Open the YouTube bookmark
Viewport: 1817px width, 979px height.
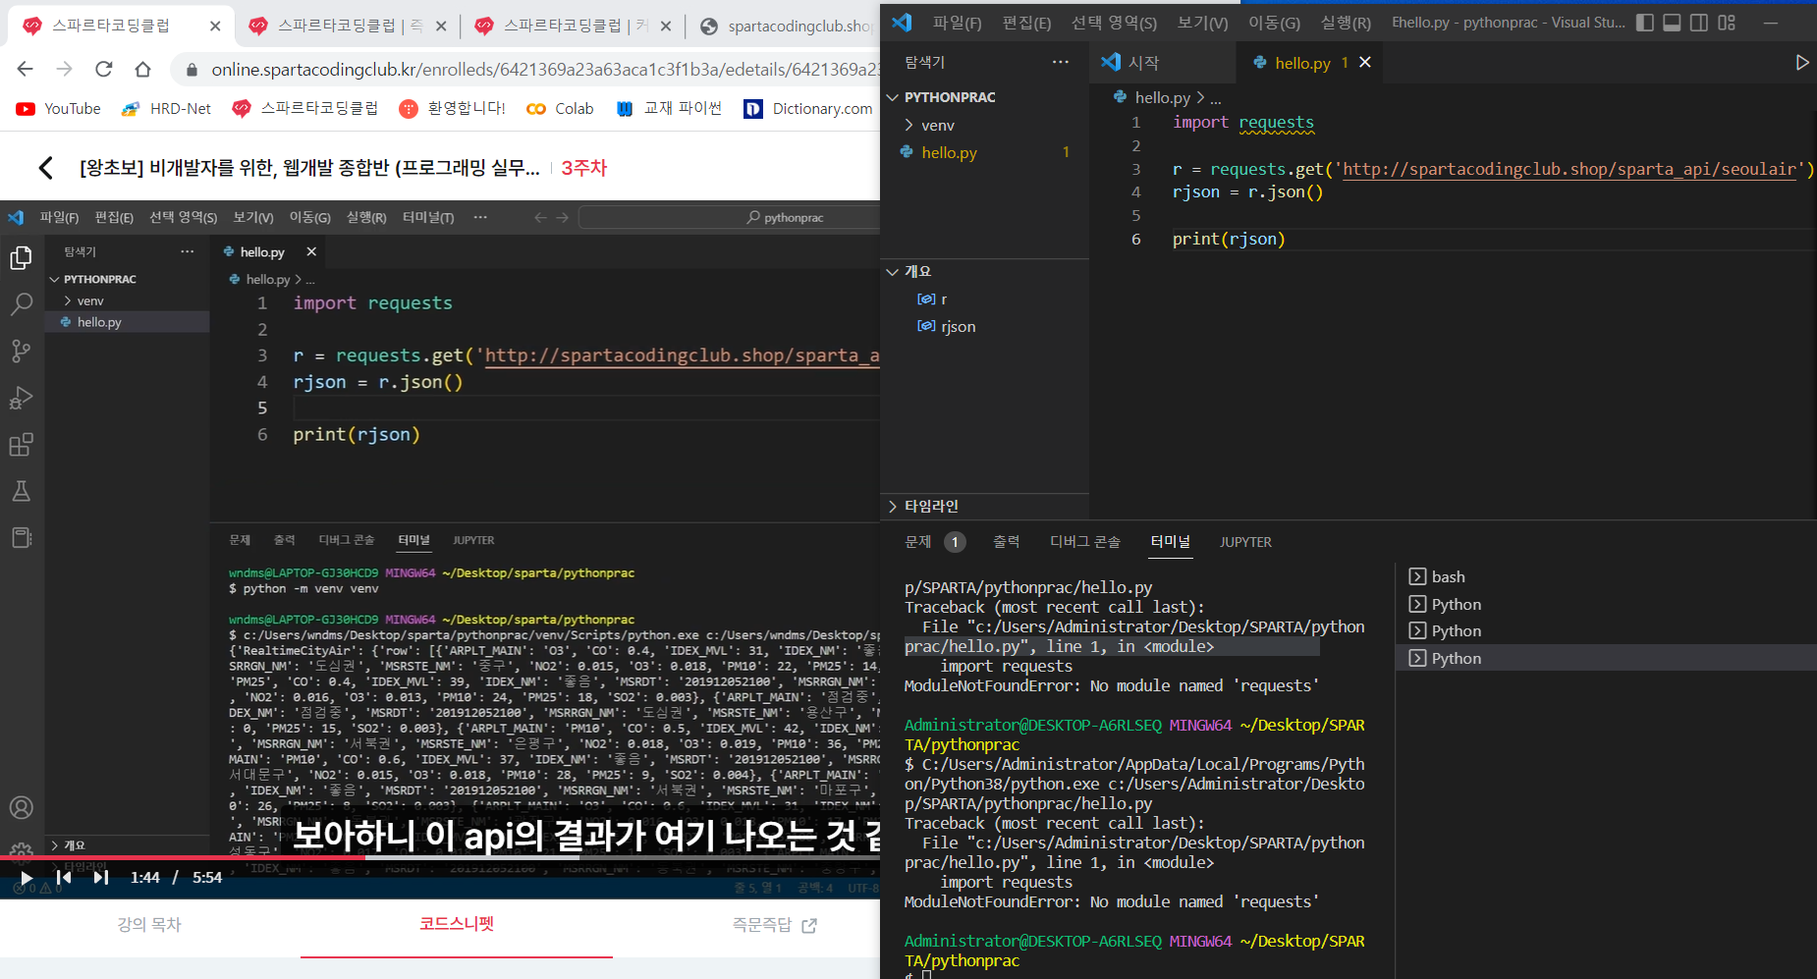coord(59,109)
